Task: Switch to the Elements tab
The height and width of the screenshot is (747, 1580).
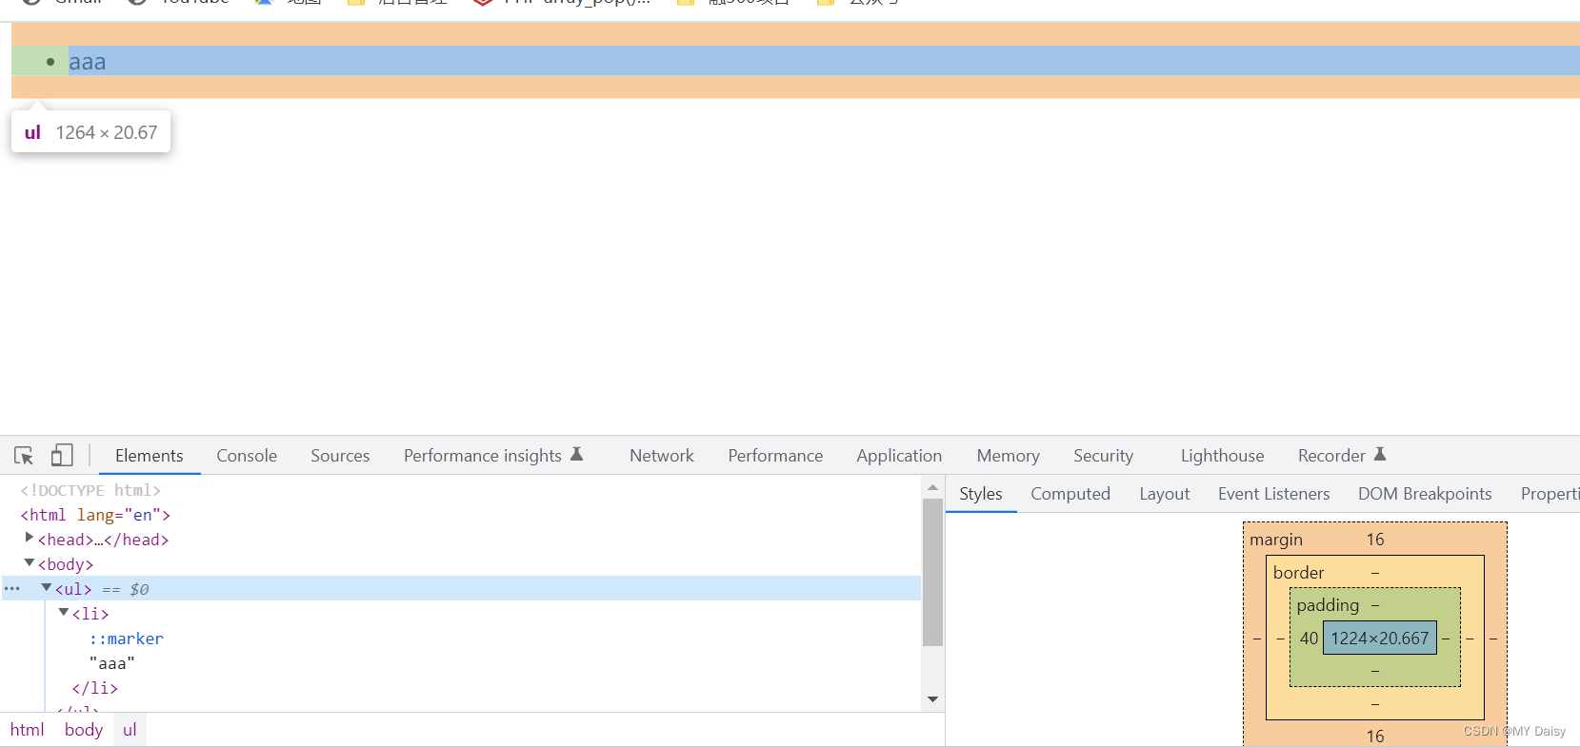Action: point(149,456)
